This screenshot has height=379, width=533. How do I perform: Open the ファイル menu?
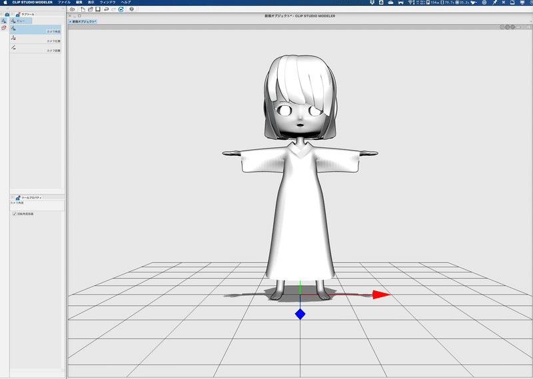64,3
